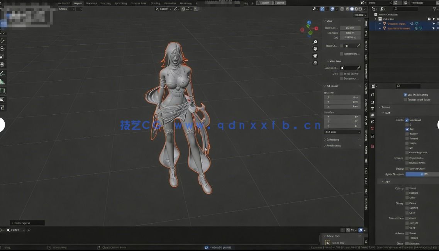Open the Adjust Last Operation panel
The image size is (439, 251).
26,222
